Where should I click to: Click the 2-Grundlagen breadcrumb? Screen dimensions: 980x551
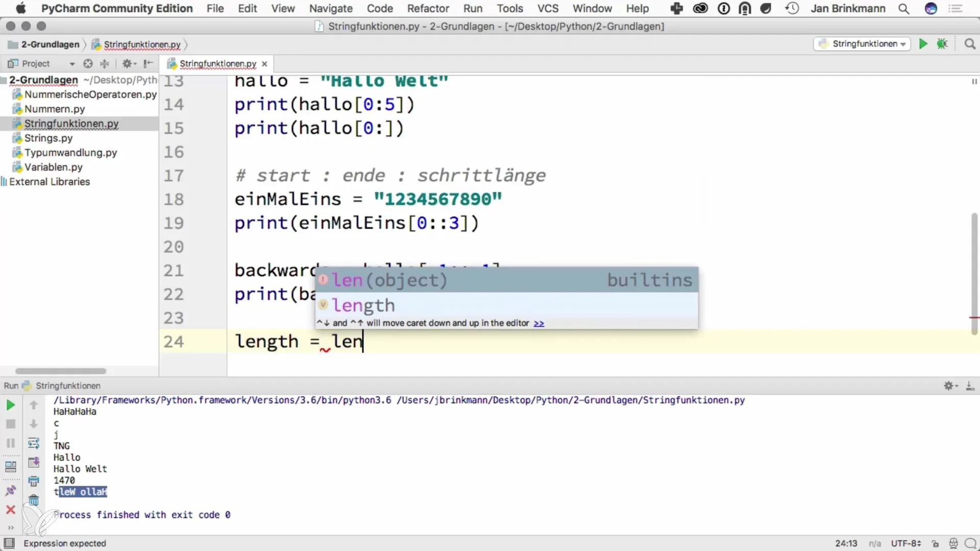point(44,44)
